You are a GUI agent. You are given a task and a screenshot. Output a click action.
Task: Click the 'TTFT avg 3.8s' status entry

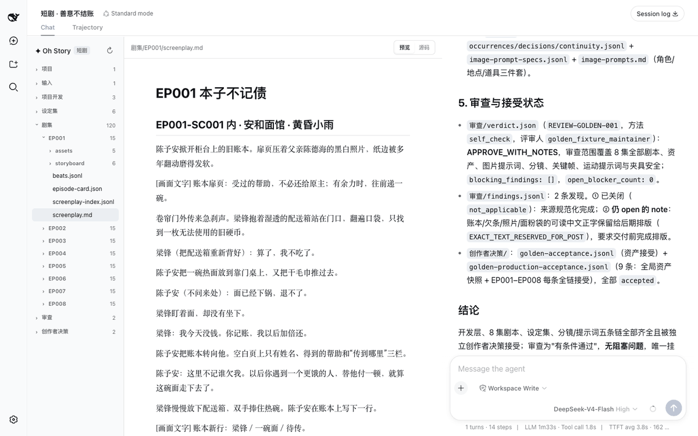[629, 427]
